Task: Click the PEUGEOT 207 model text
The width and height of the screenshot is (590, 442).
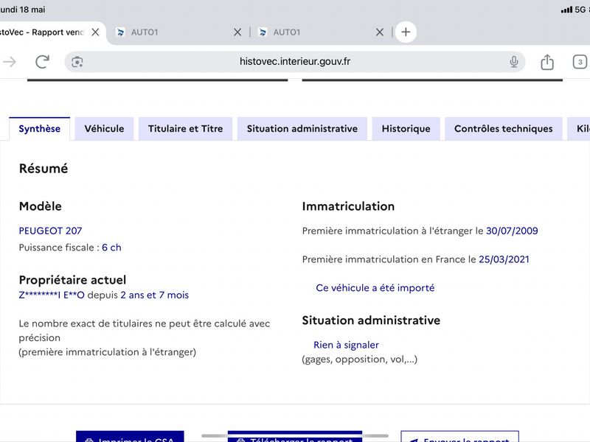Action: coord(50,231)
